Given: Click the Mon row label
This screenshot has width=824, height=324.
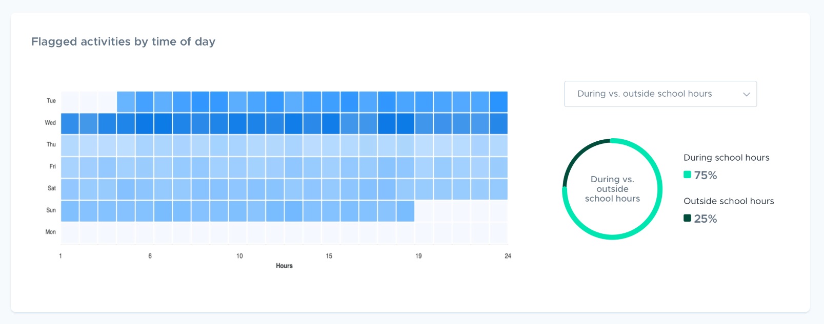Looking at the screenshot, I should pyautogui.click(x=51, y=232).
